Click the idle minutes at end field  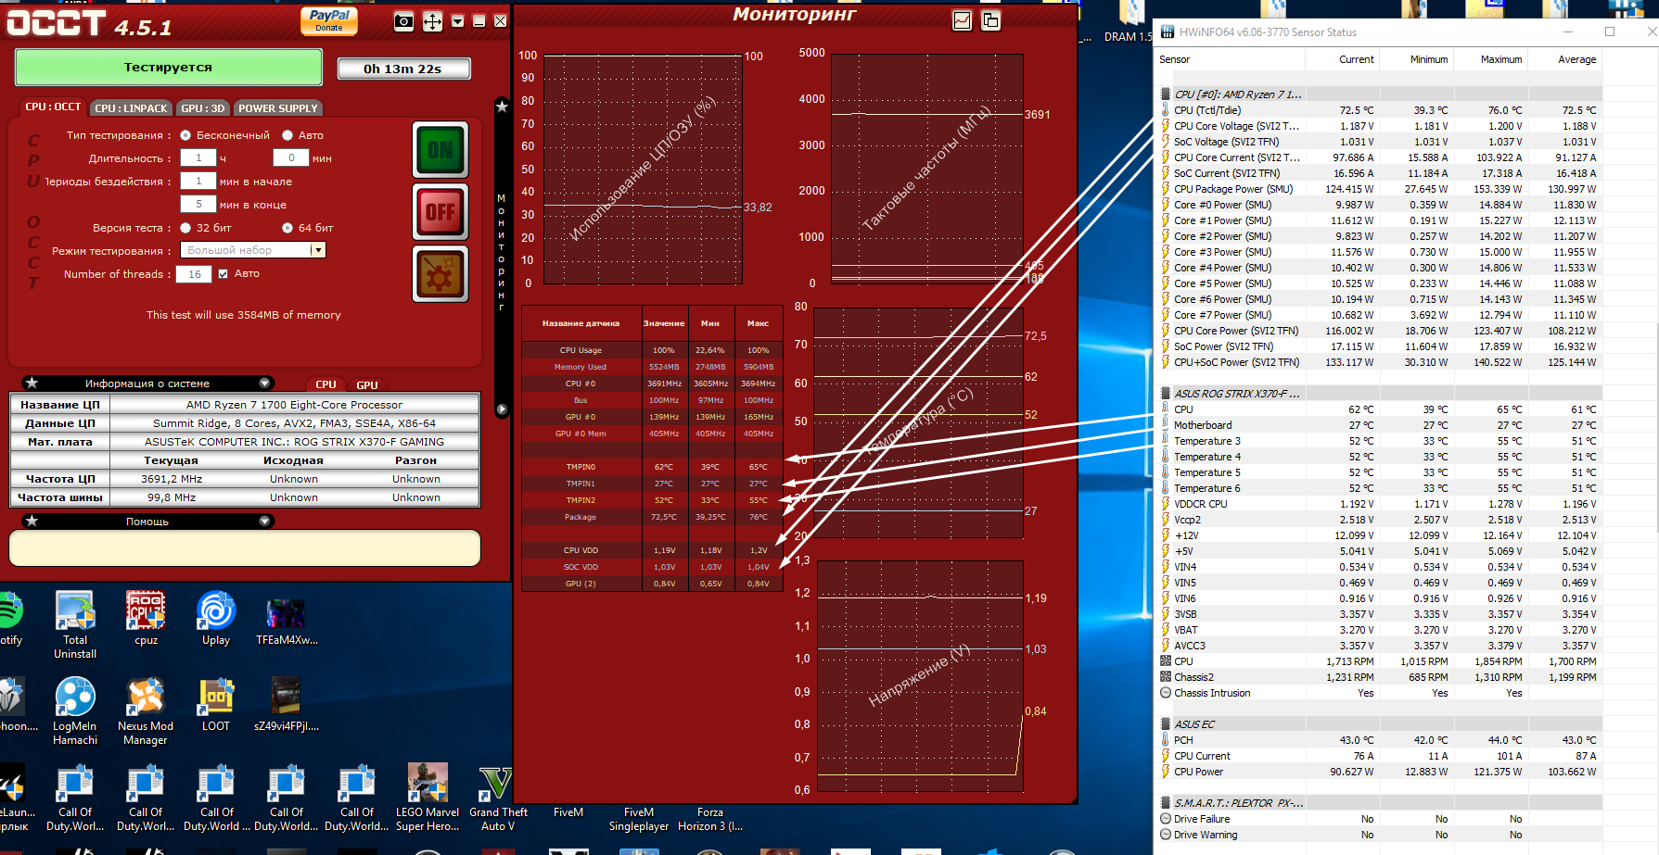(x=198, y=205)
